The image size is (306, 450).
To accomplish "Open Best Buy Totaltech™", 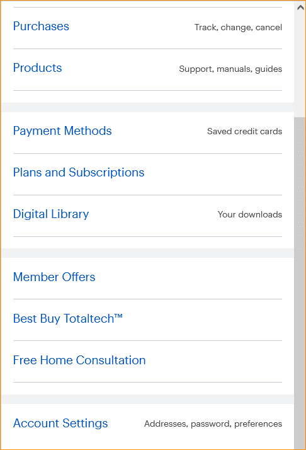I will coord(67,319).
